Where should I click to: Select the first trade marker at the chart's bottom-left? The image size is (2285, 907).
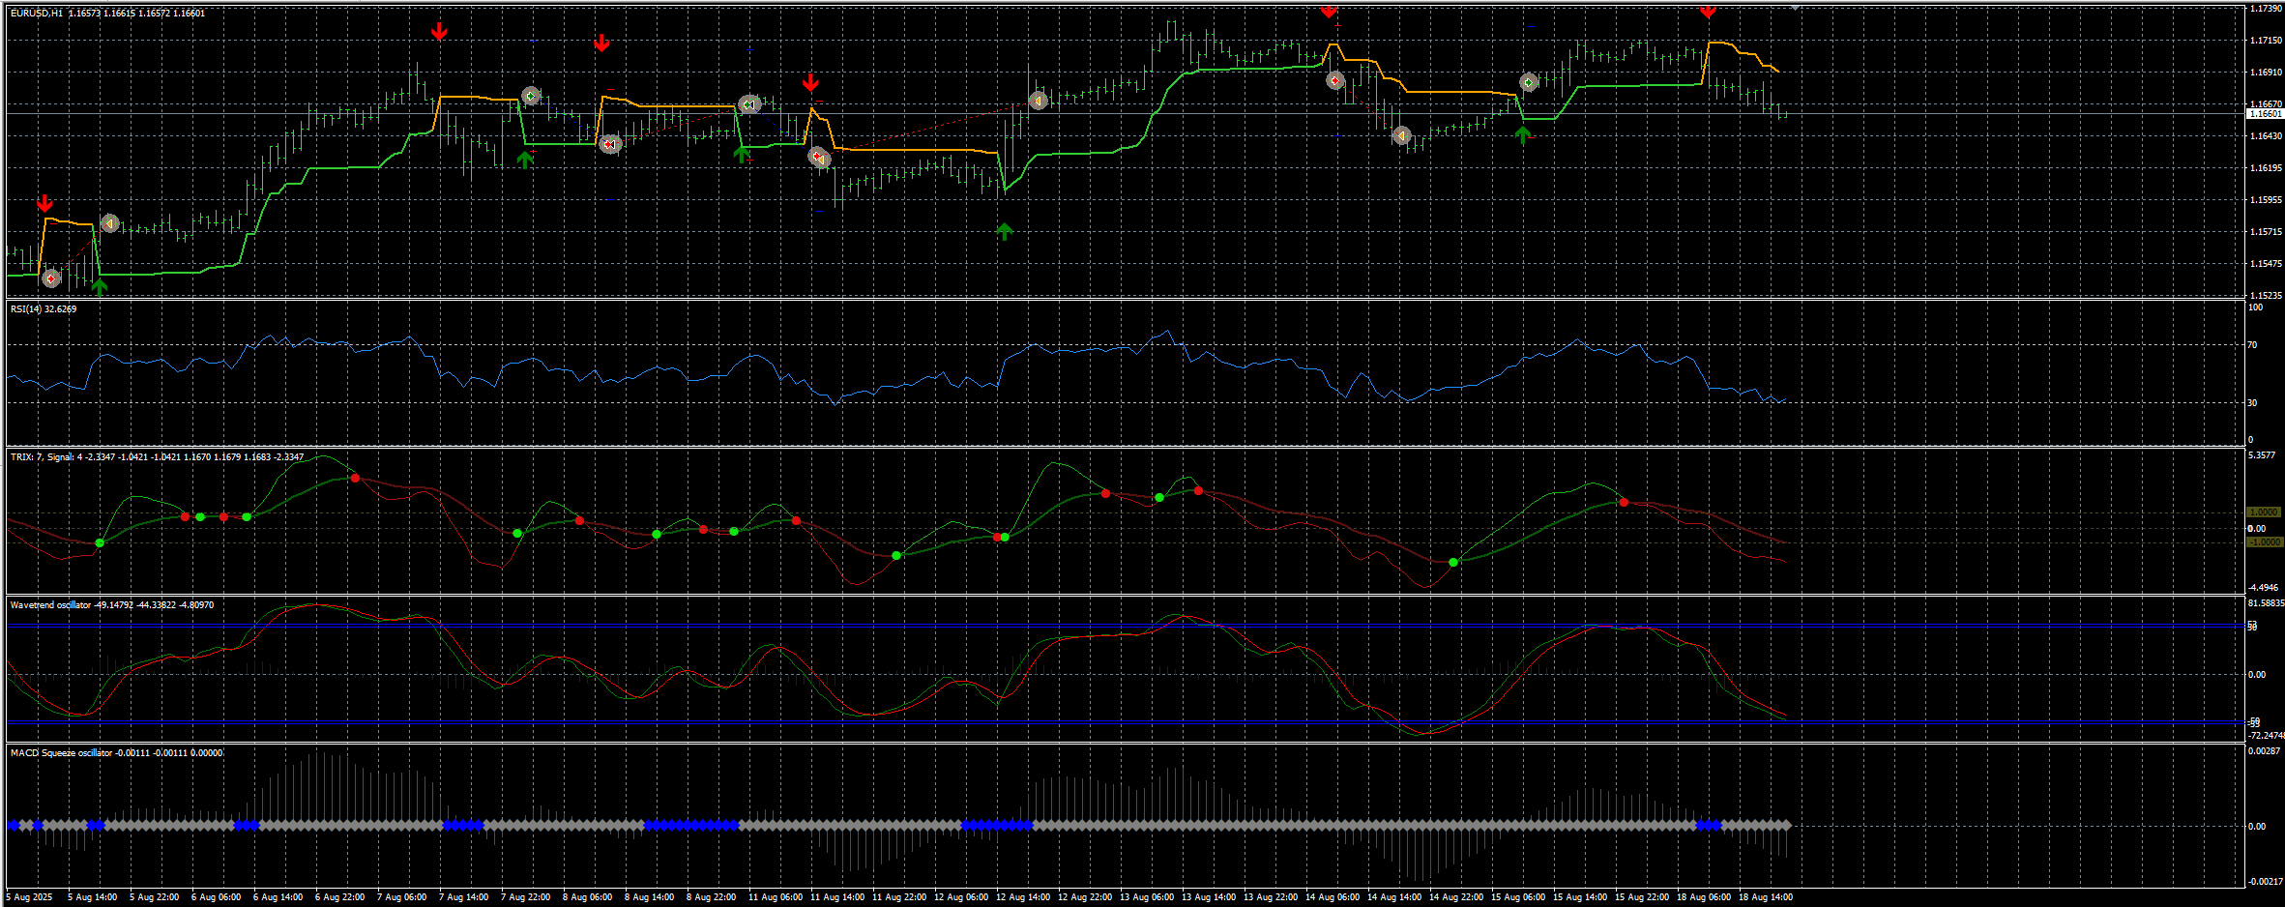tap(51, 278)
